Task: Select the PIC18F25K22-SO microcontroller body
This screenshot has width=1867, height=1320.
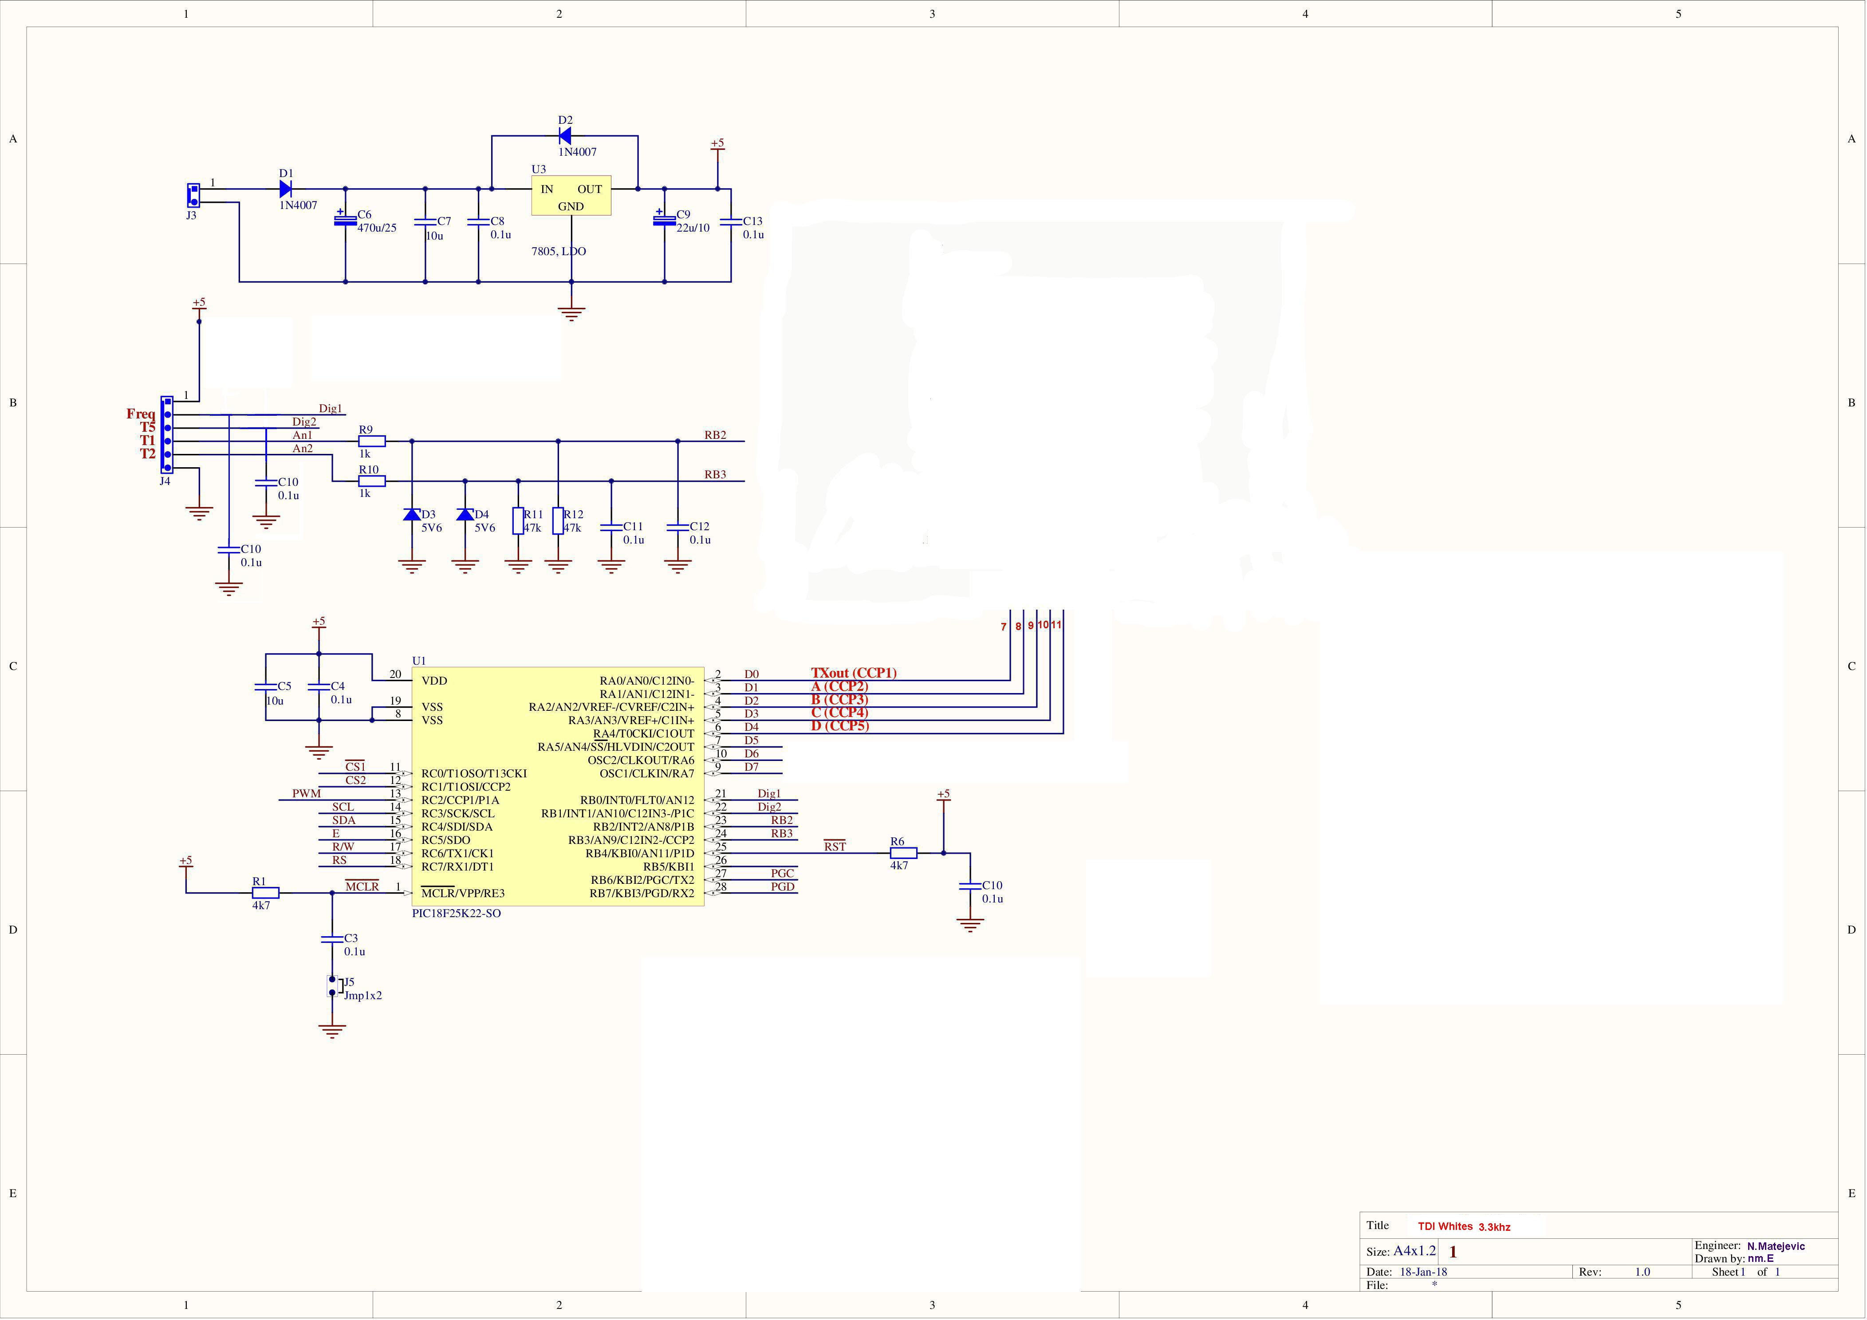Action: [x=558, y=787]
